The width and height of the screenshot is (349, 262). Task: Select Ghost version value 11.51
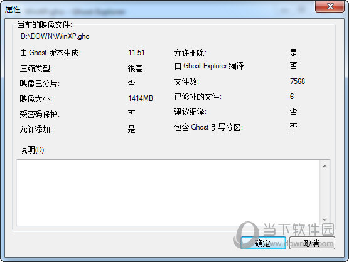click(136, 53)
